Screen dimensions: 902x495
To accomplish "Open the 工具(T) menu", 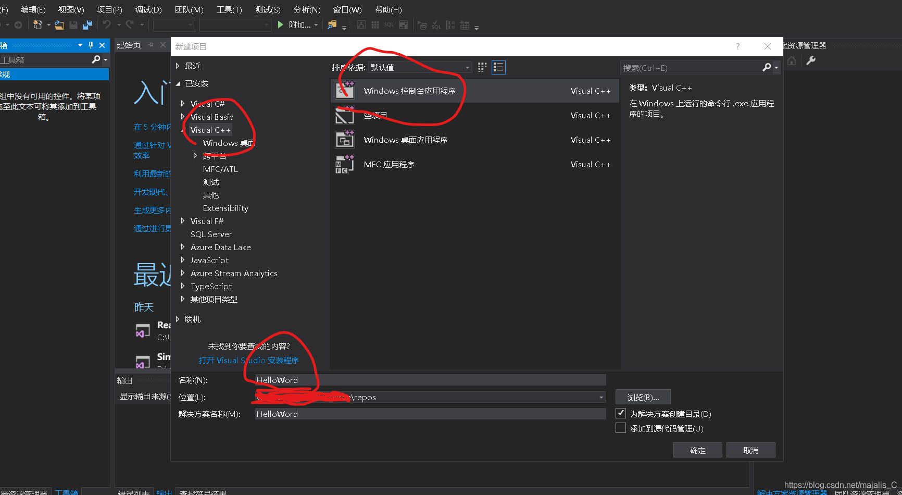I will click(230, 9).
